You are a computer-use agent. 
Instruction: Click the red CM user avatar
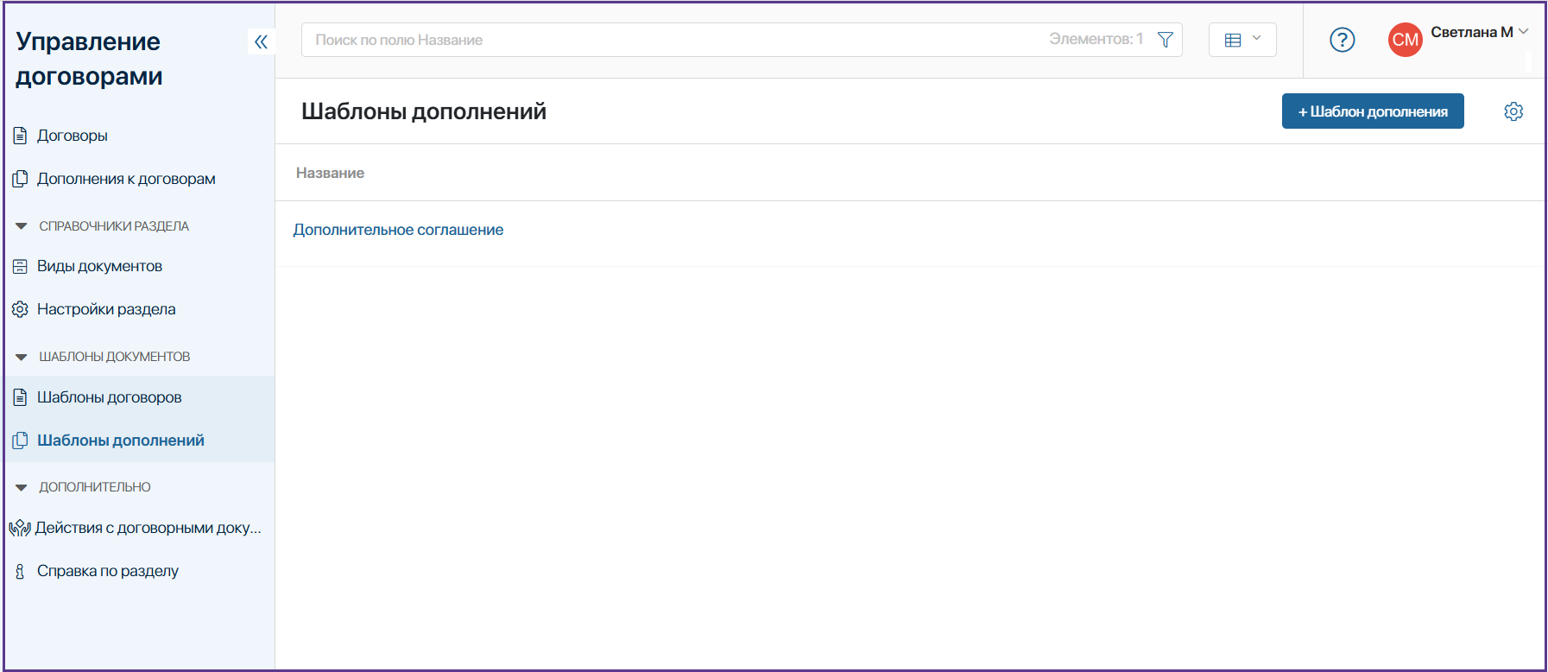(x=1406, y=40)
